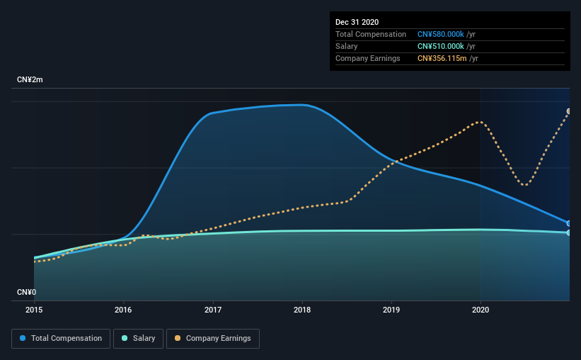Image resolution: width=581 pixels, height=360 pixels.
Task: Click the CN¥2m y-axis label
Action: 30,80
